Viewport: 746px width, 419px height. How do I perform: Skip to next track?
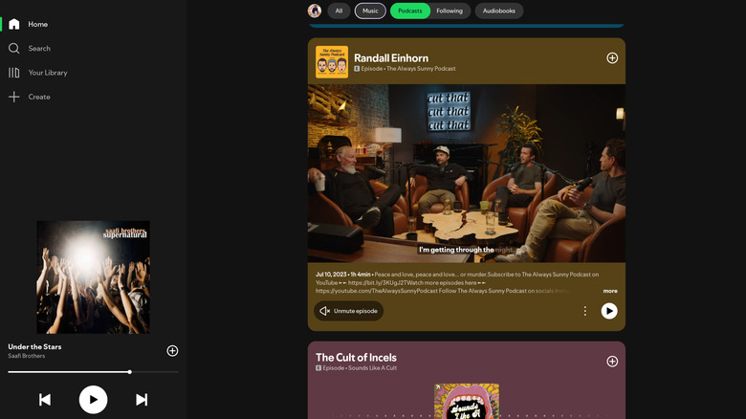142,400
